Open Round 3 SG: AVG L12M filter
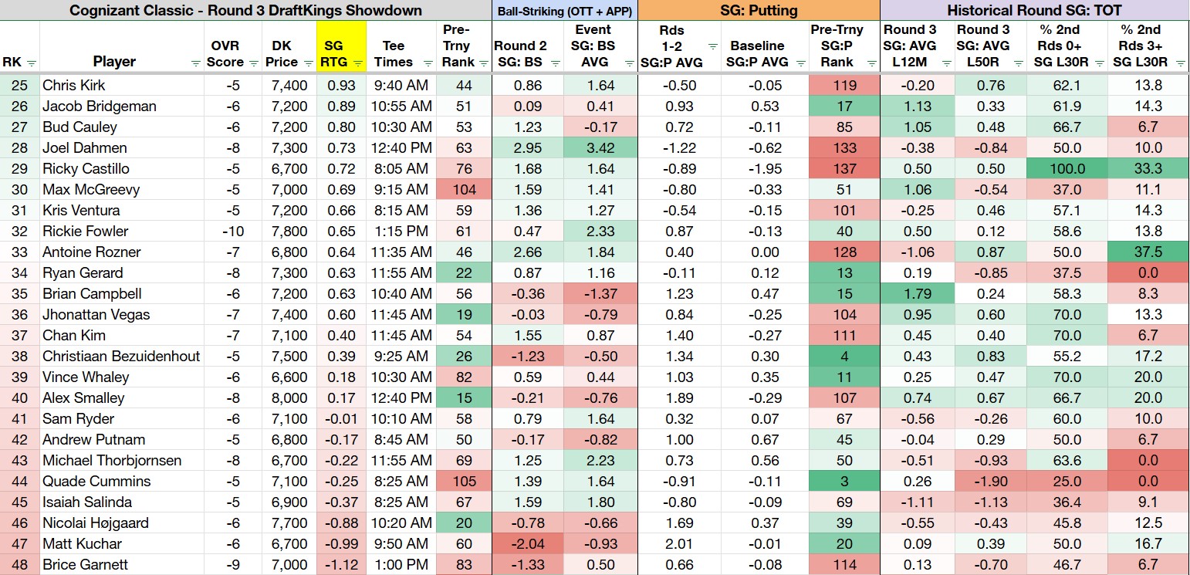1190x575 pixels. [945, 63]
